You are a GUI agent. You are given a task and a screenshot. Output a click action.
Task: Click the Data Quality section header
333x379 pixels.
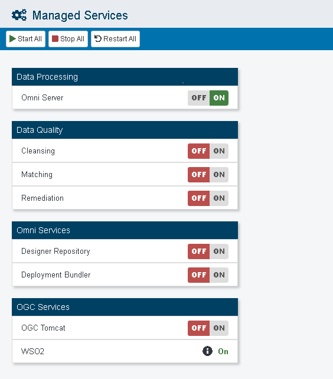125,130
